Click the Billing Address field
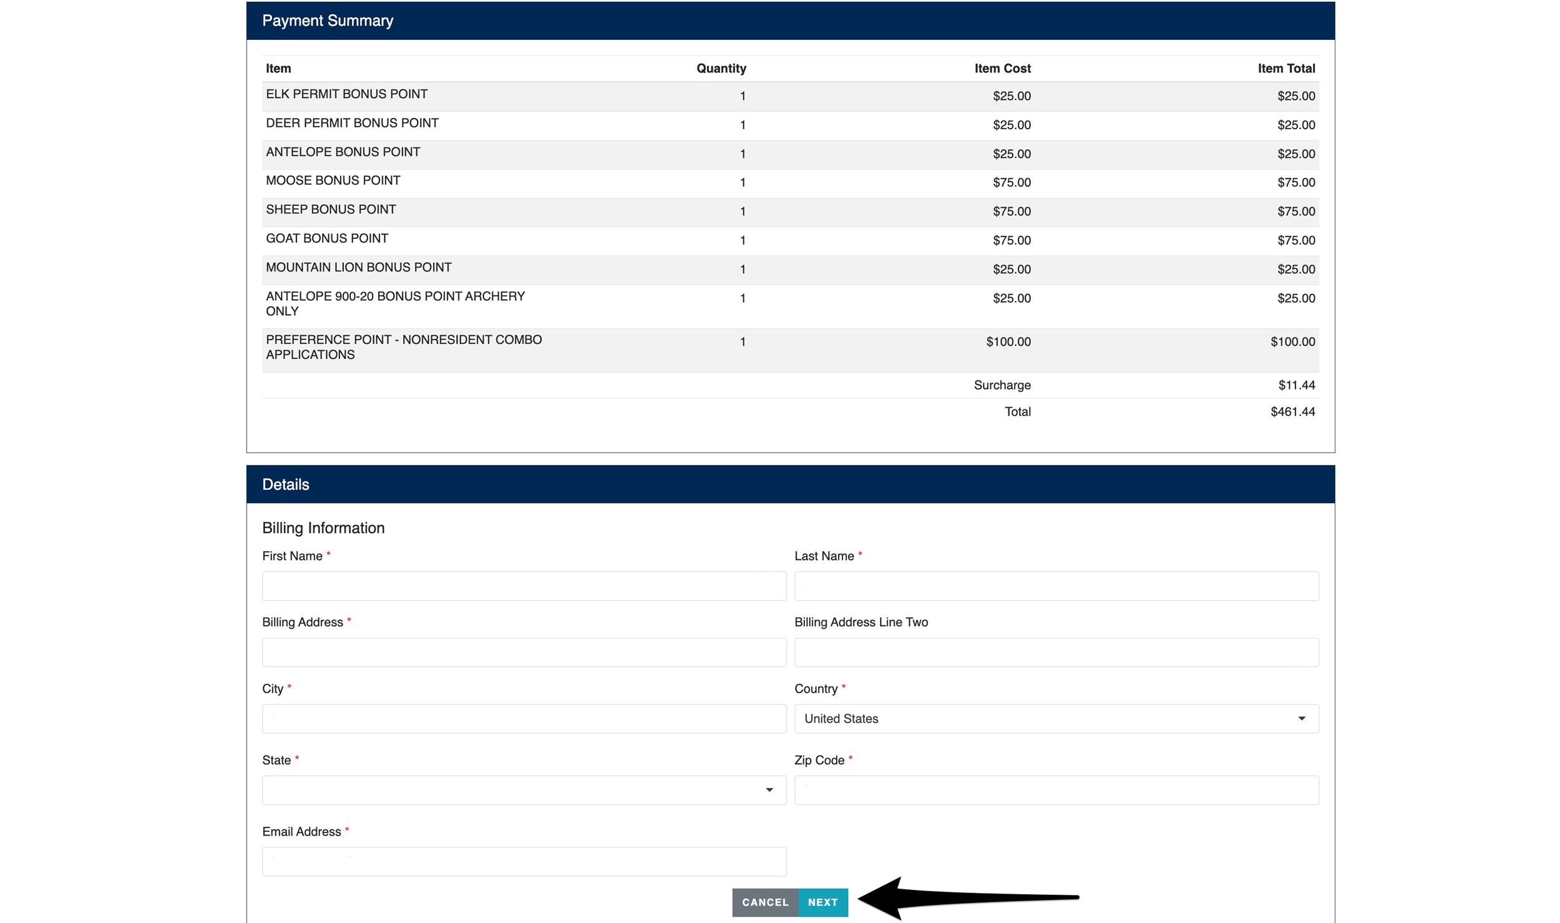The width and height of the screenshot is (1560, 923). click(x=524, y=652)
